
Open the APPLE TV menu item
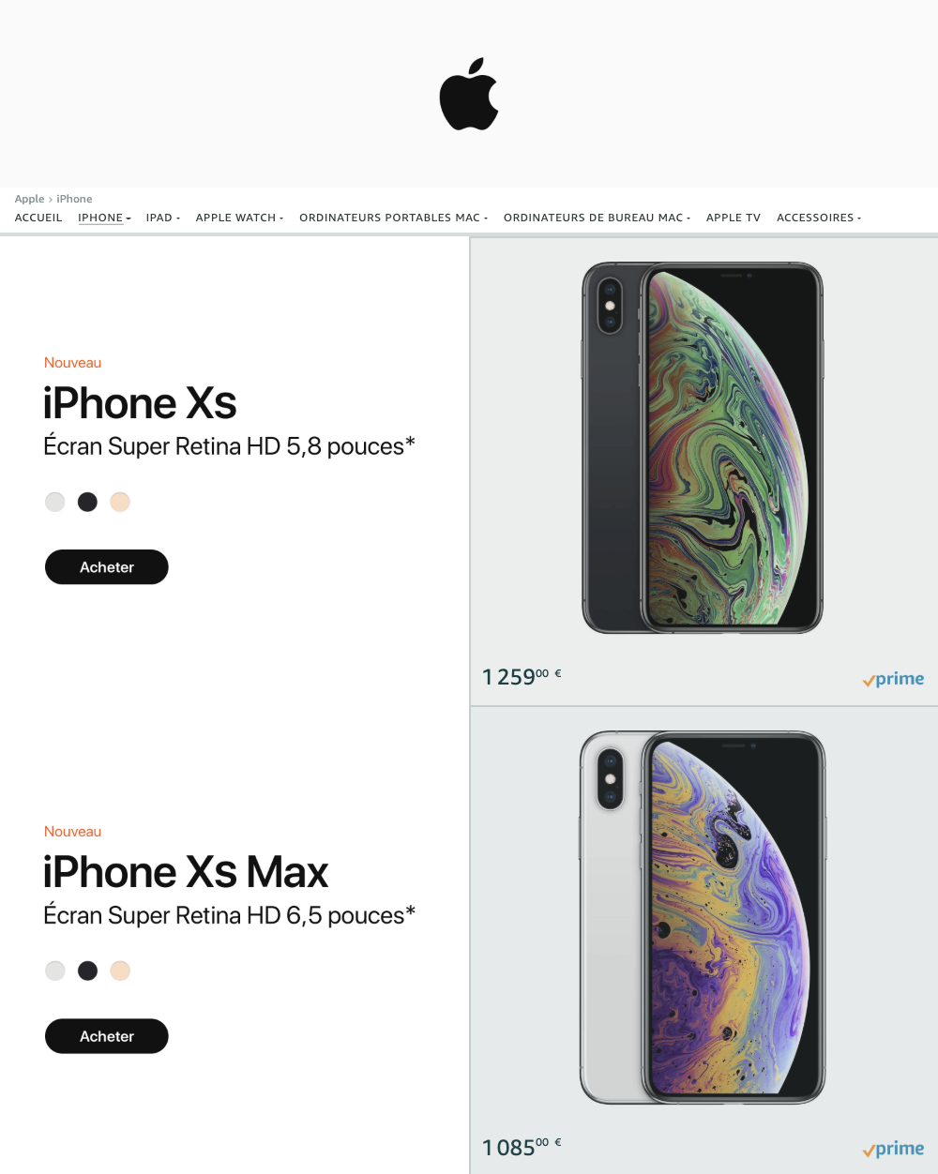[x=734, y=218]
